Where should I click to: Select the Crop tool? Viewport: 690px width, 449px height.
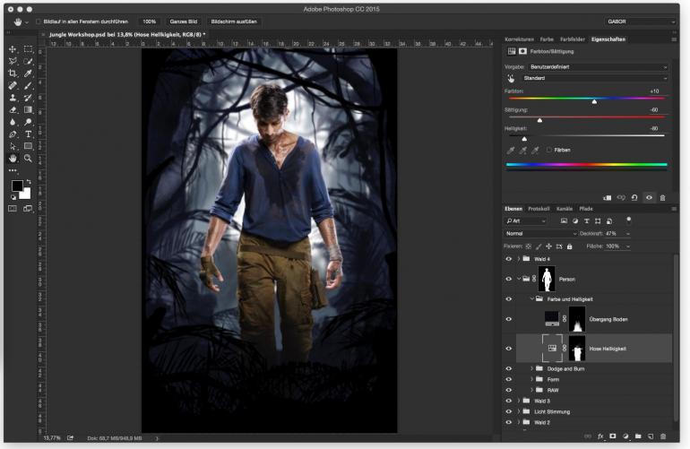pyautogui.click(x=13, y=73)
